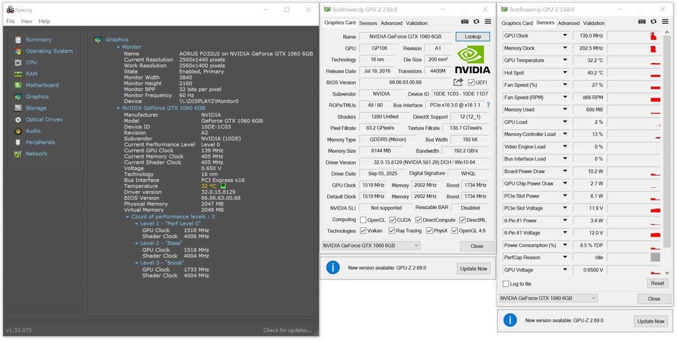This screenshot has width=677, height=341.
Task: Open View menu in Speccy
Action: coord(26,21)
